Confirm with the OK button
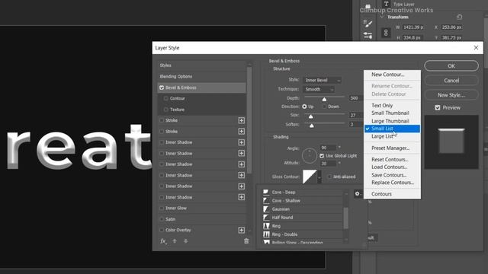This screenshot has height=274, width=488. [451, 66]
